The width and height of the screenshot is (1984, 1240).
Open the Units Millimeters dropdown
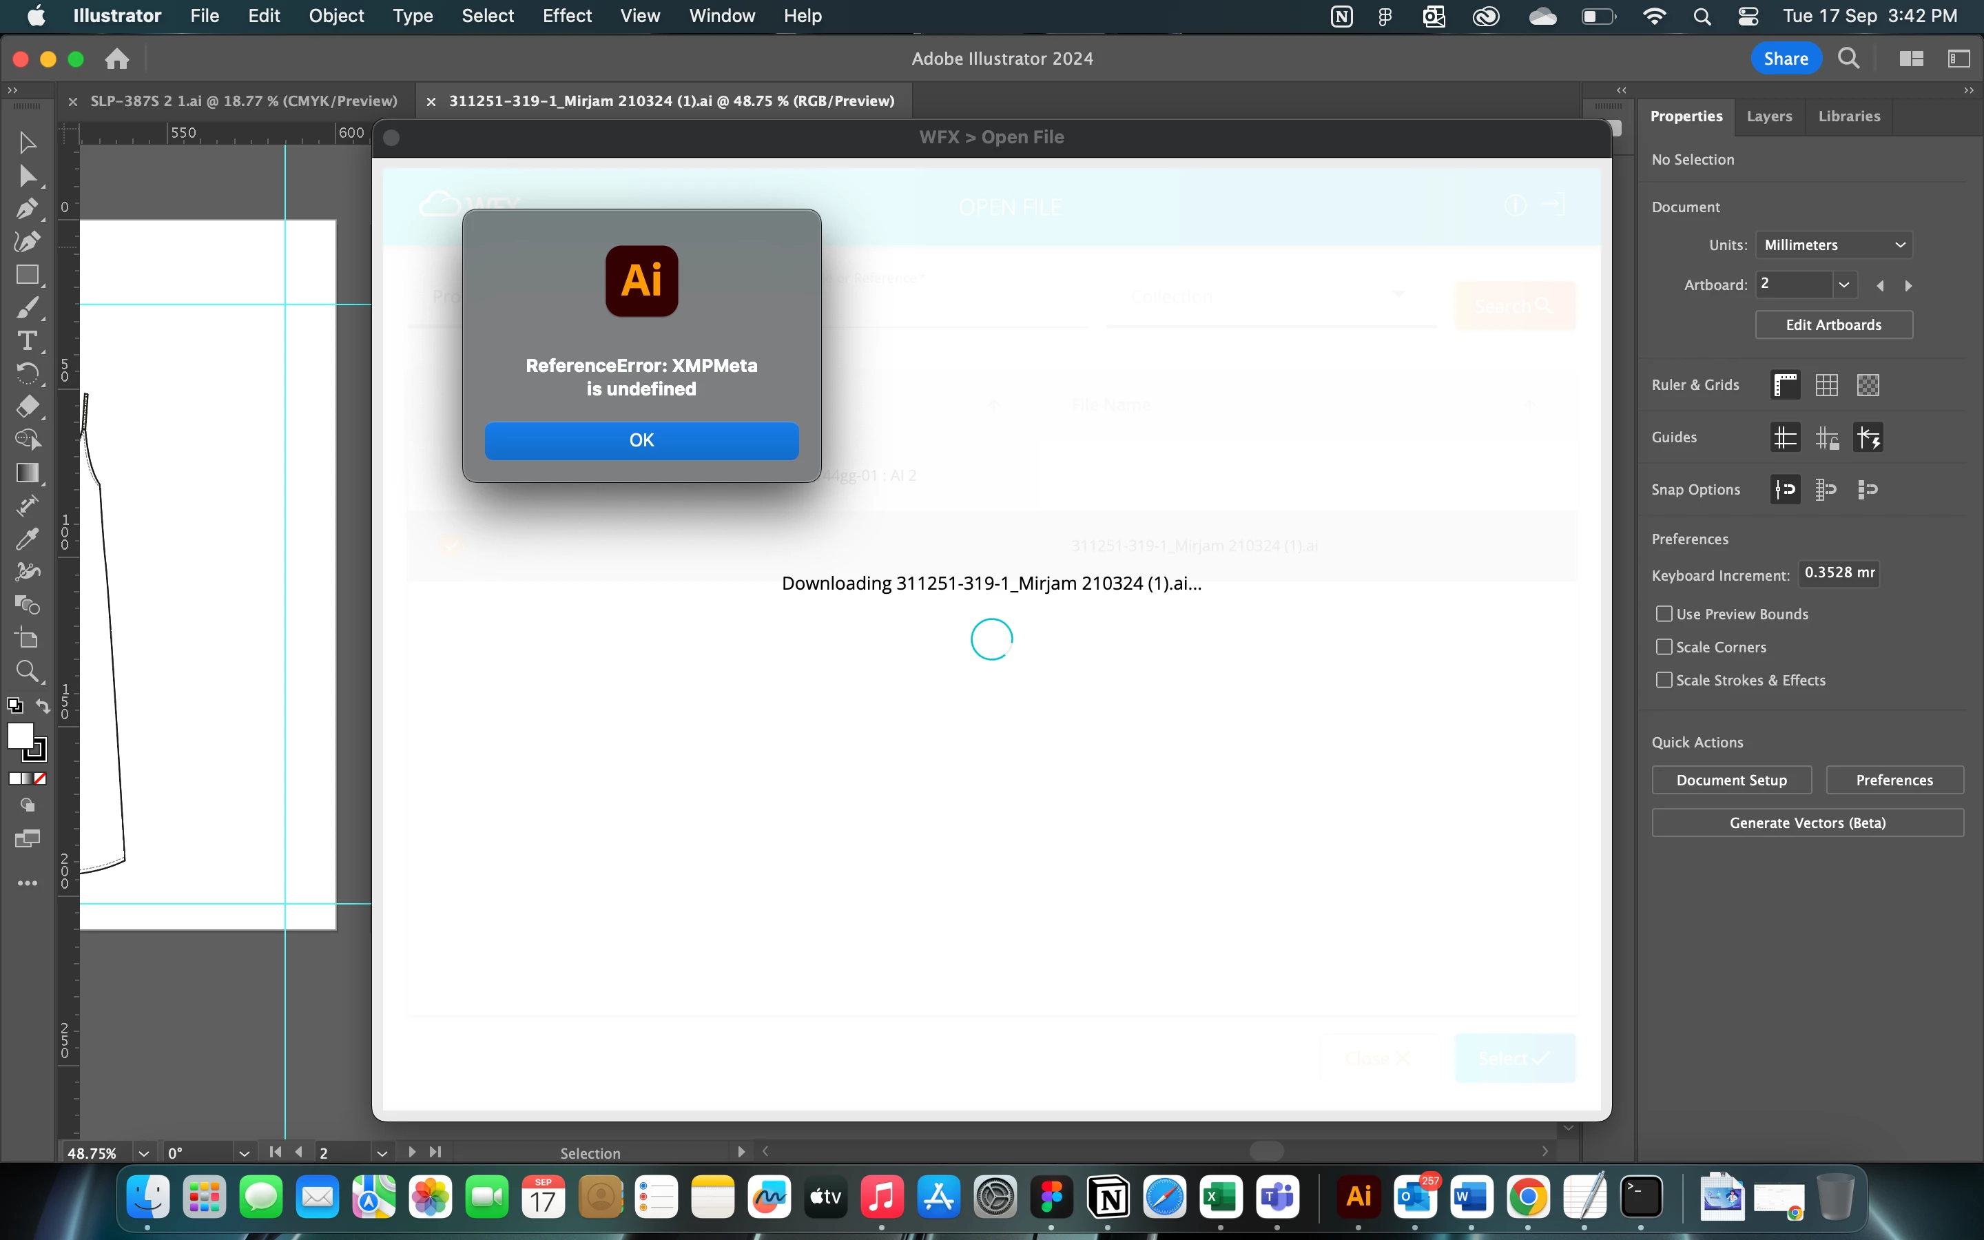(x=1833, y=245)
